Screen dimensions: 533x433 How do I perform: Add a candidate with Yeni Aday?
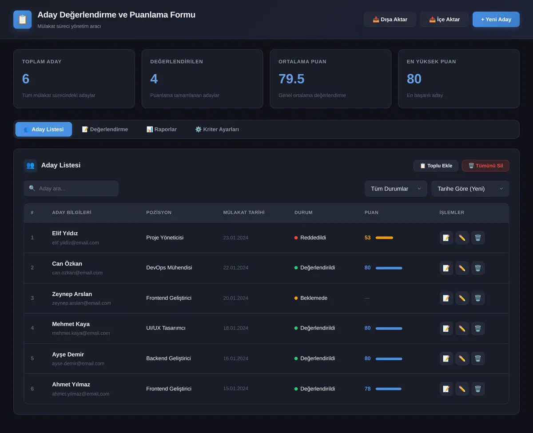[496, 20]
